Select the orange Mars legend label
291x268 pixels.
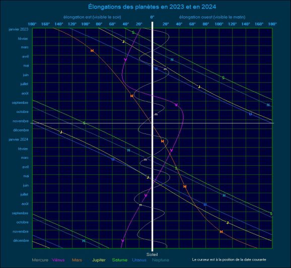point(77,260)
